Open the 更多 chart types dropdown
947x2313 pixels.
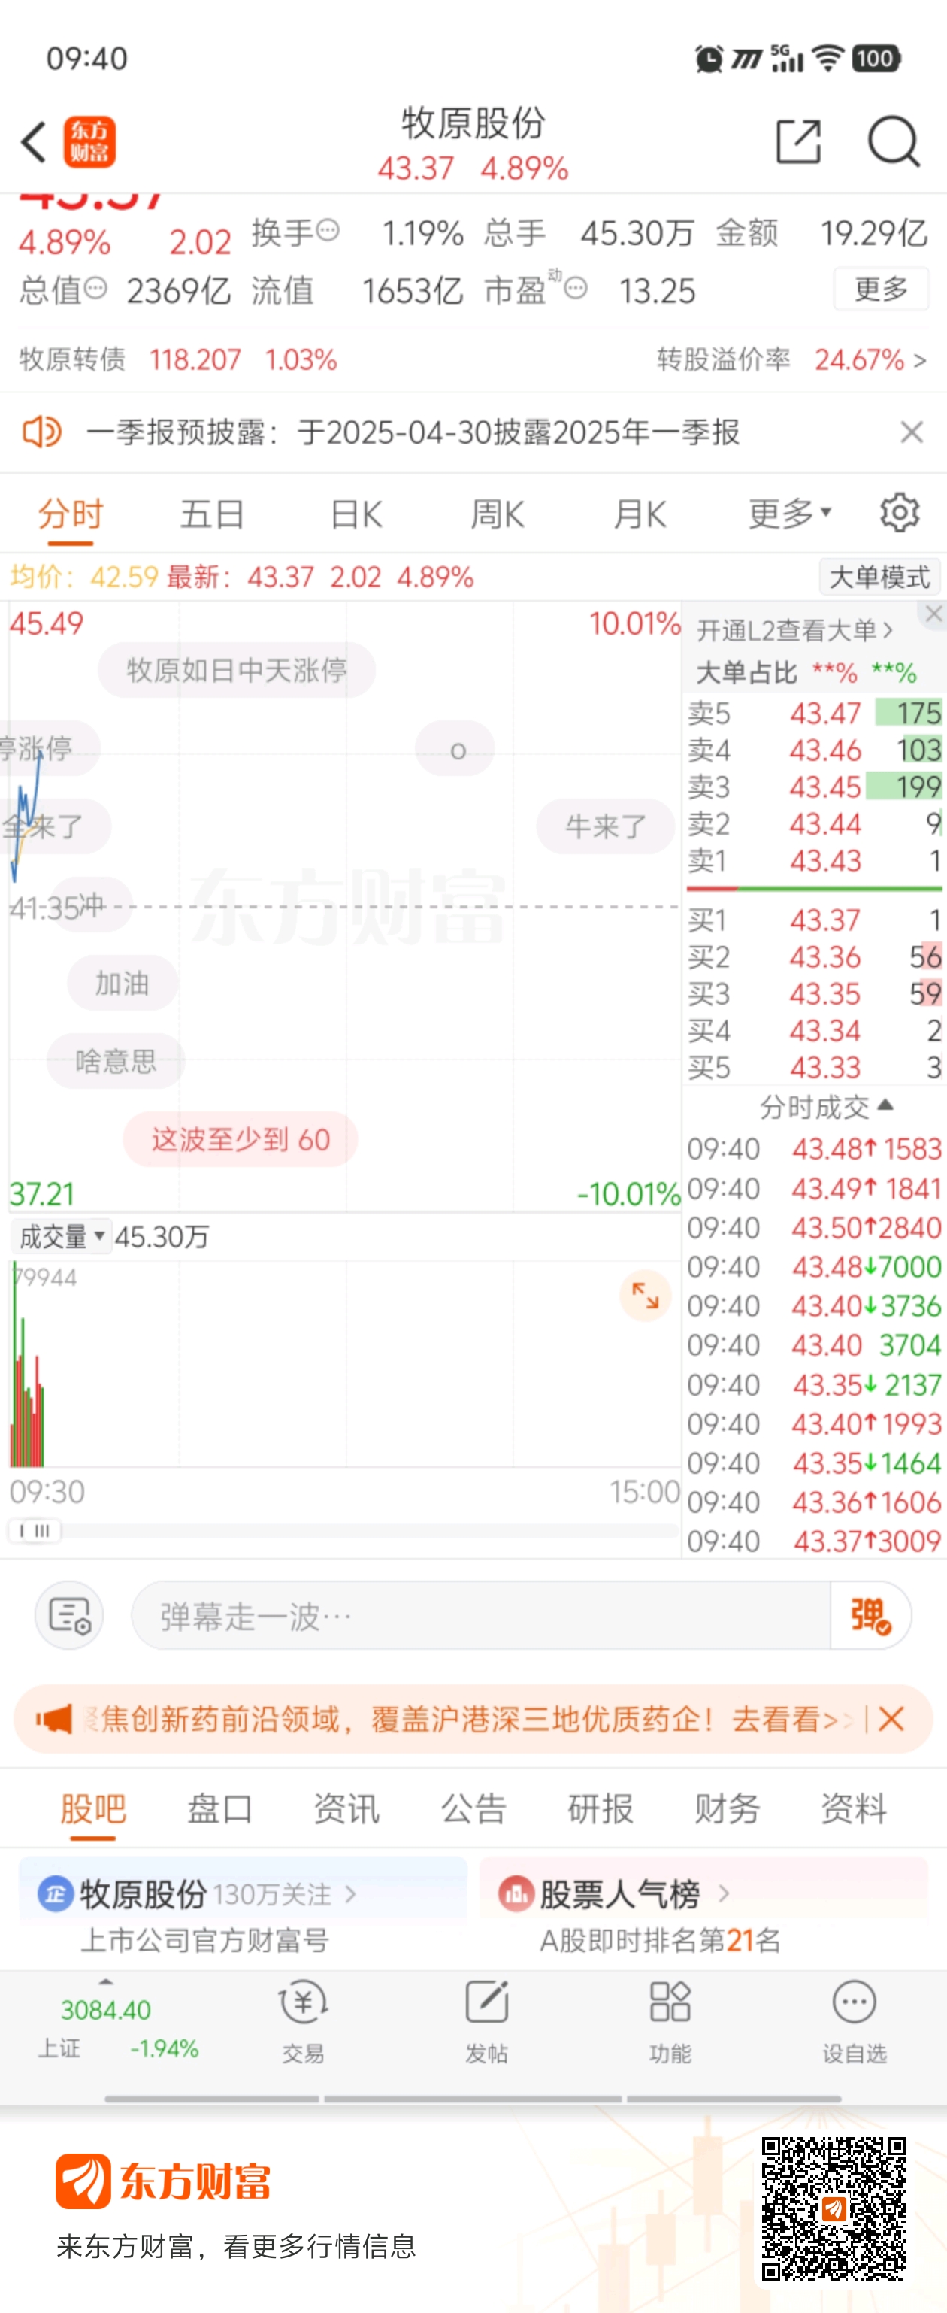click(790, 514)
